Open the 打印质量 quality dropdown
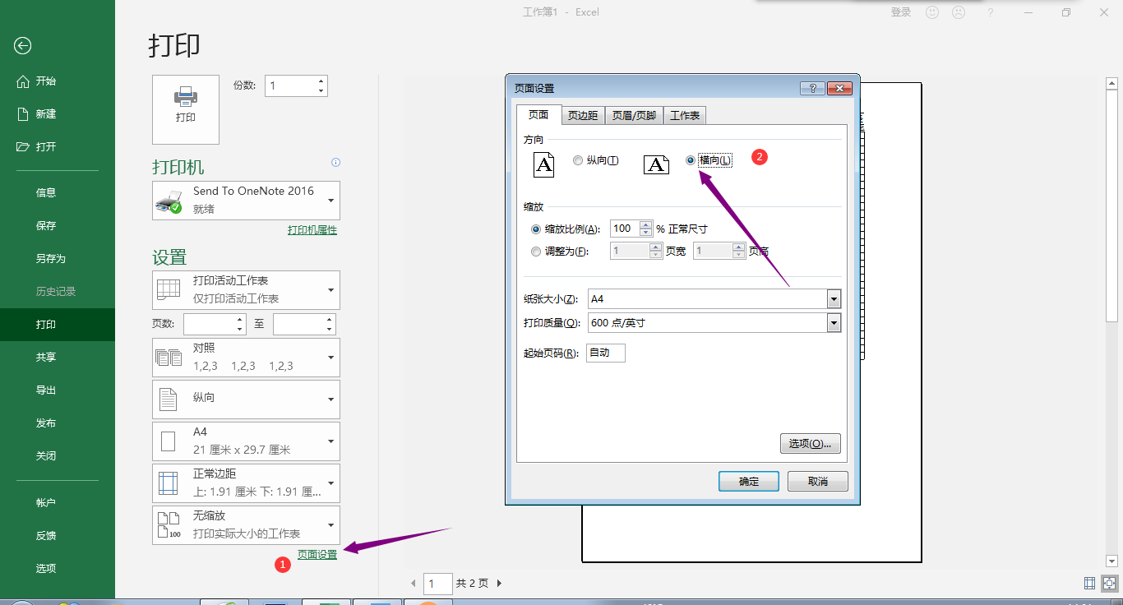1123x605 pixels. (x=834, y=322)
